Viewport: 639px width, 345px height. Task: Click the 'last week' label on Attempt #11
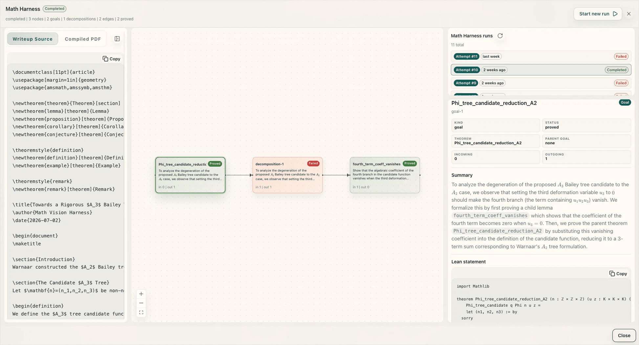click(491, 56)
